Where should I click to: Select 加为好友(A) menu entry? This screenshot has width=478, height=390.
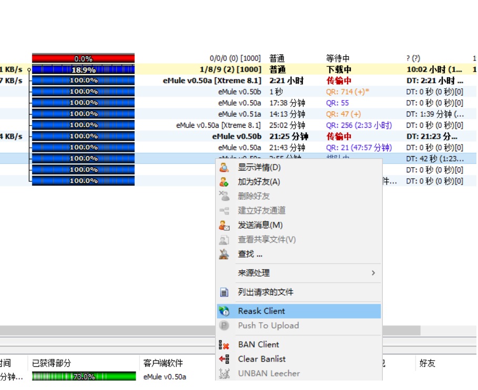[x=299, y=181]
